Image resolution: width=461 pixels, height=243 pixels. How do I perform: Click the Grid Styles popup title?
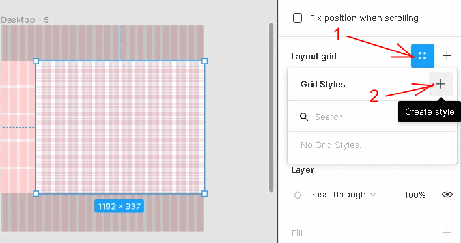tap(323, 85)
